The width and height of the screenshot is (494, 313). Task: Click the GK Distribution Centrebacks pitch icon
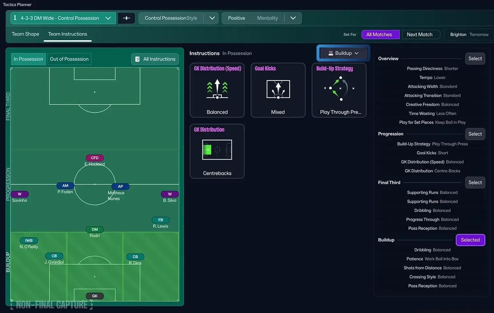point(217,150)
